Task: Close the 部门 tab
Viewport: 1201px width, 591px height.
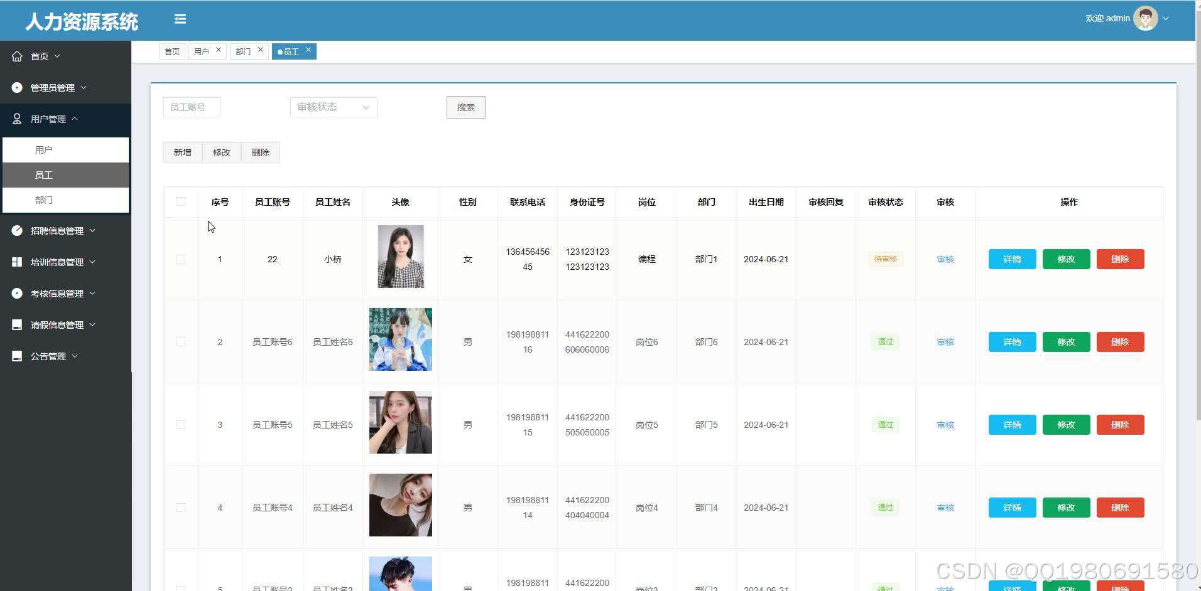Action: [x=261, y=50]
